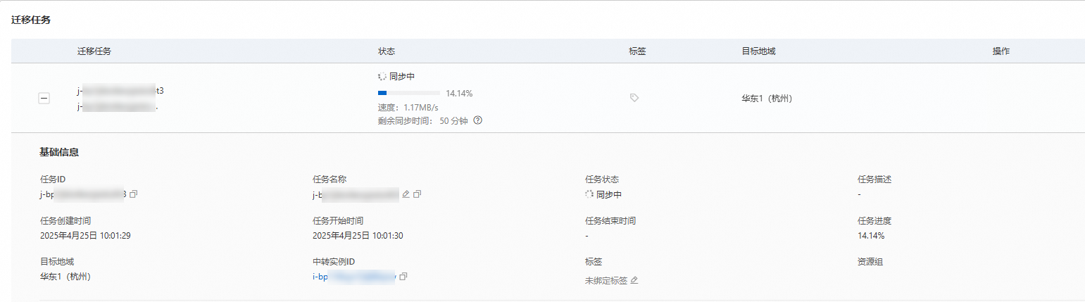Image resolution: width=1085 pixels, height=302 pixels.
Task: Copy the 任务ID value
Action: [133, 194]
